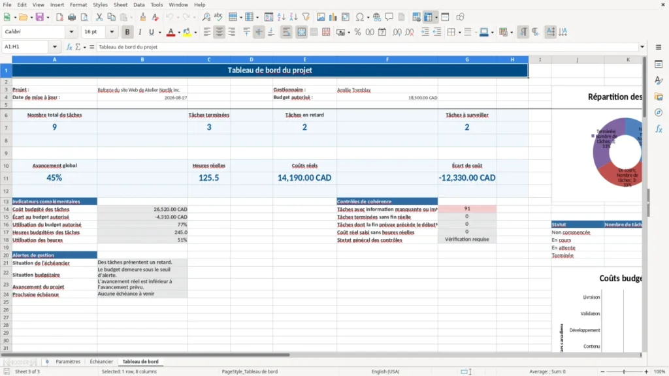This screenshot has width=669, height=376.
Task: Toggle Align Right
Action: 232,32
